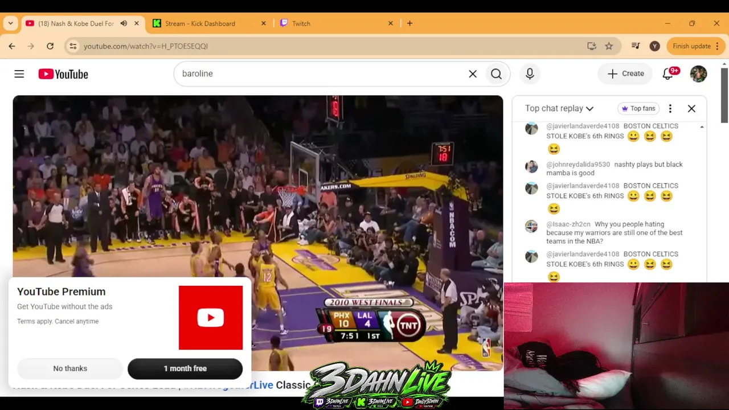Clear the YouTube search query
This screenshot has width=729, height=410.
point(473,74)
